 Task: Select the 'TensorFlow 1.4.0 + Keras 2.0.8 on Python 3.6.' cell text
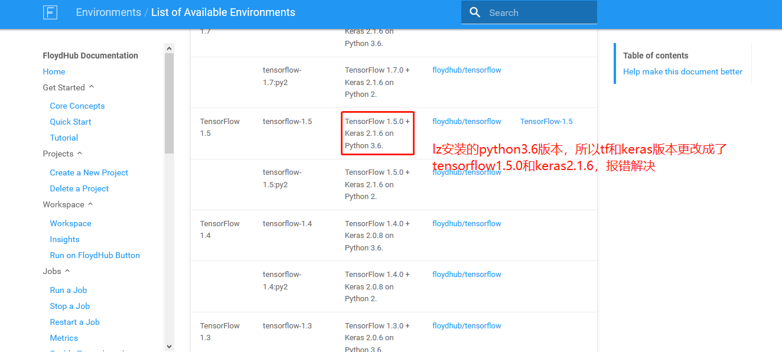pos(377,236)
